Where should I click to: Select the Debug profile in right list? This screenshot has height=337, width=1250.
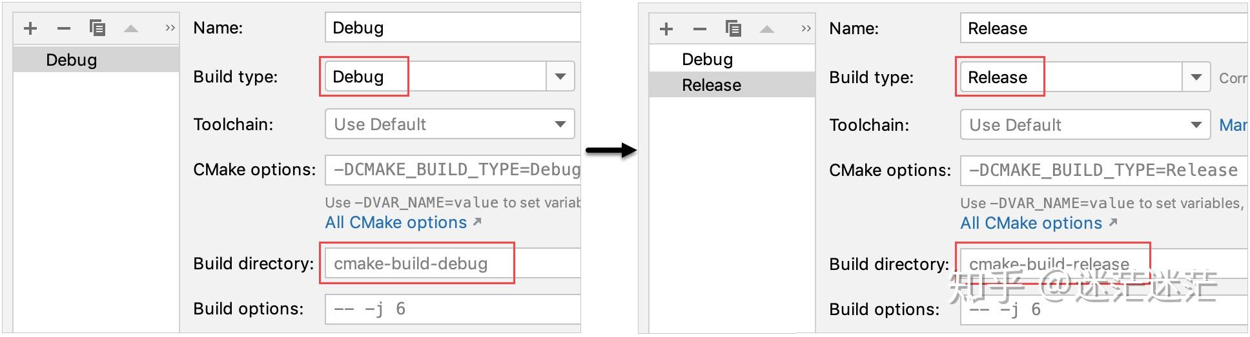point(732,59)
